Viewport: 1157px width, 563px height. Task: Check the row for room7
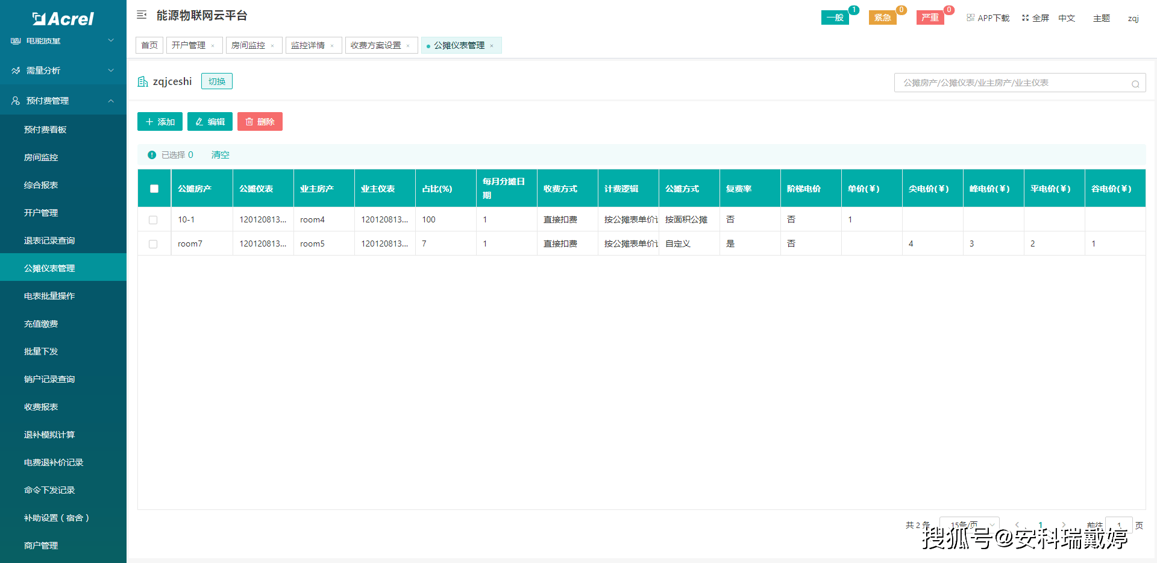pyautogui.click(x=153, y=244)
